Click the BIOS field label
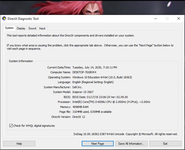185x150 pixels. 67,97
